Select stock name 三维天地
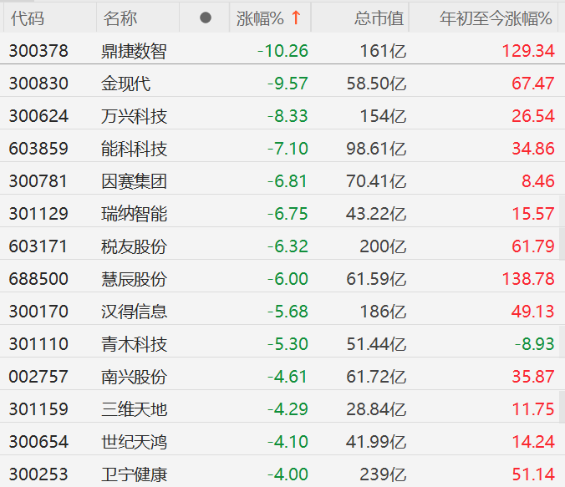 pos(134,409)
